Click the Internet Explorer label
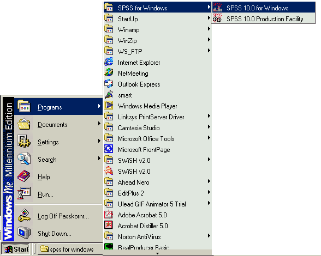321x256 pixels. point(139,63)
